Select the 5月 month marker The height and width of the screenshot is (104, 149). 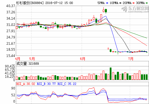tap(32, 59)
